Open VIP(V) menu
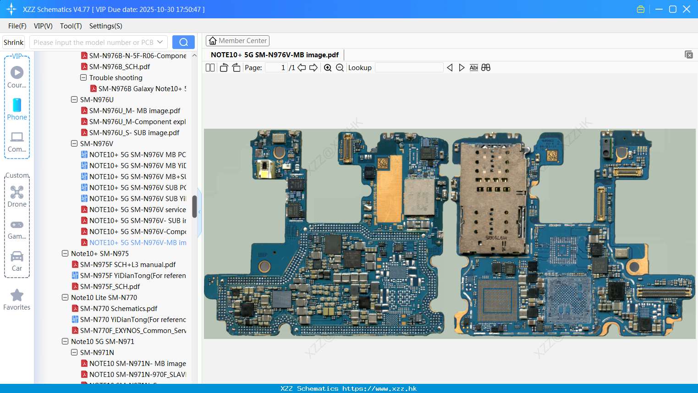This screenshot has height=393, width=698. [x=43, y=26]
